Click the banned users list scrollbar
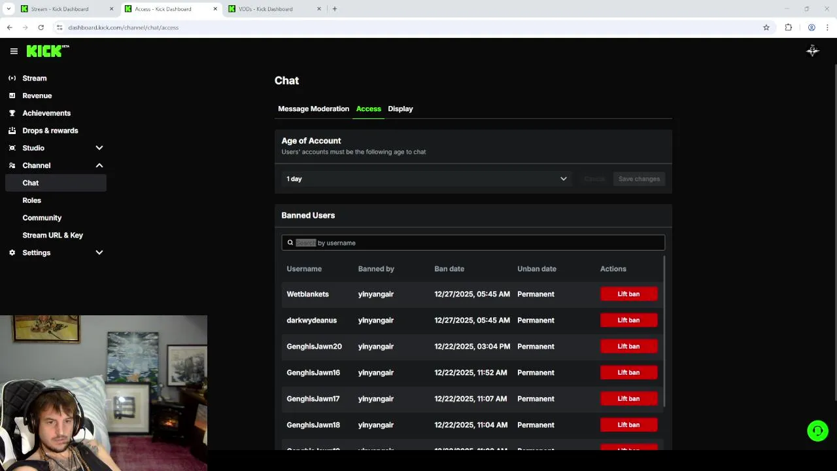The image size is (837, 471). [x=664, y=330]
